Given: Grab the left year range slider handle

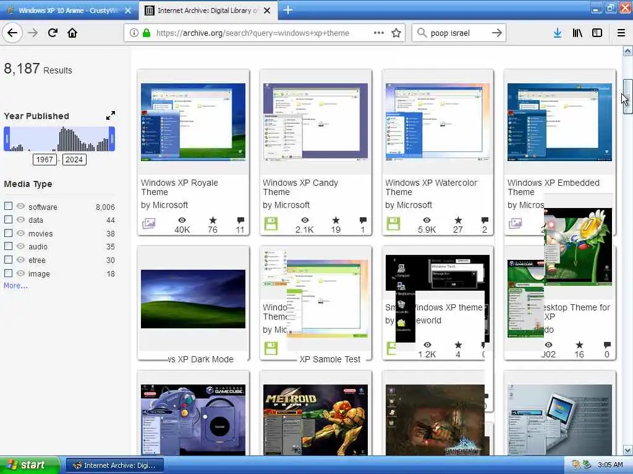Looking at the screenshot, I should click(x=7, y=139).
